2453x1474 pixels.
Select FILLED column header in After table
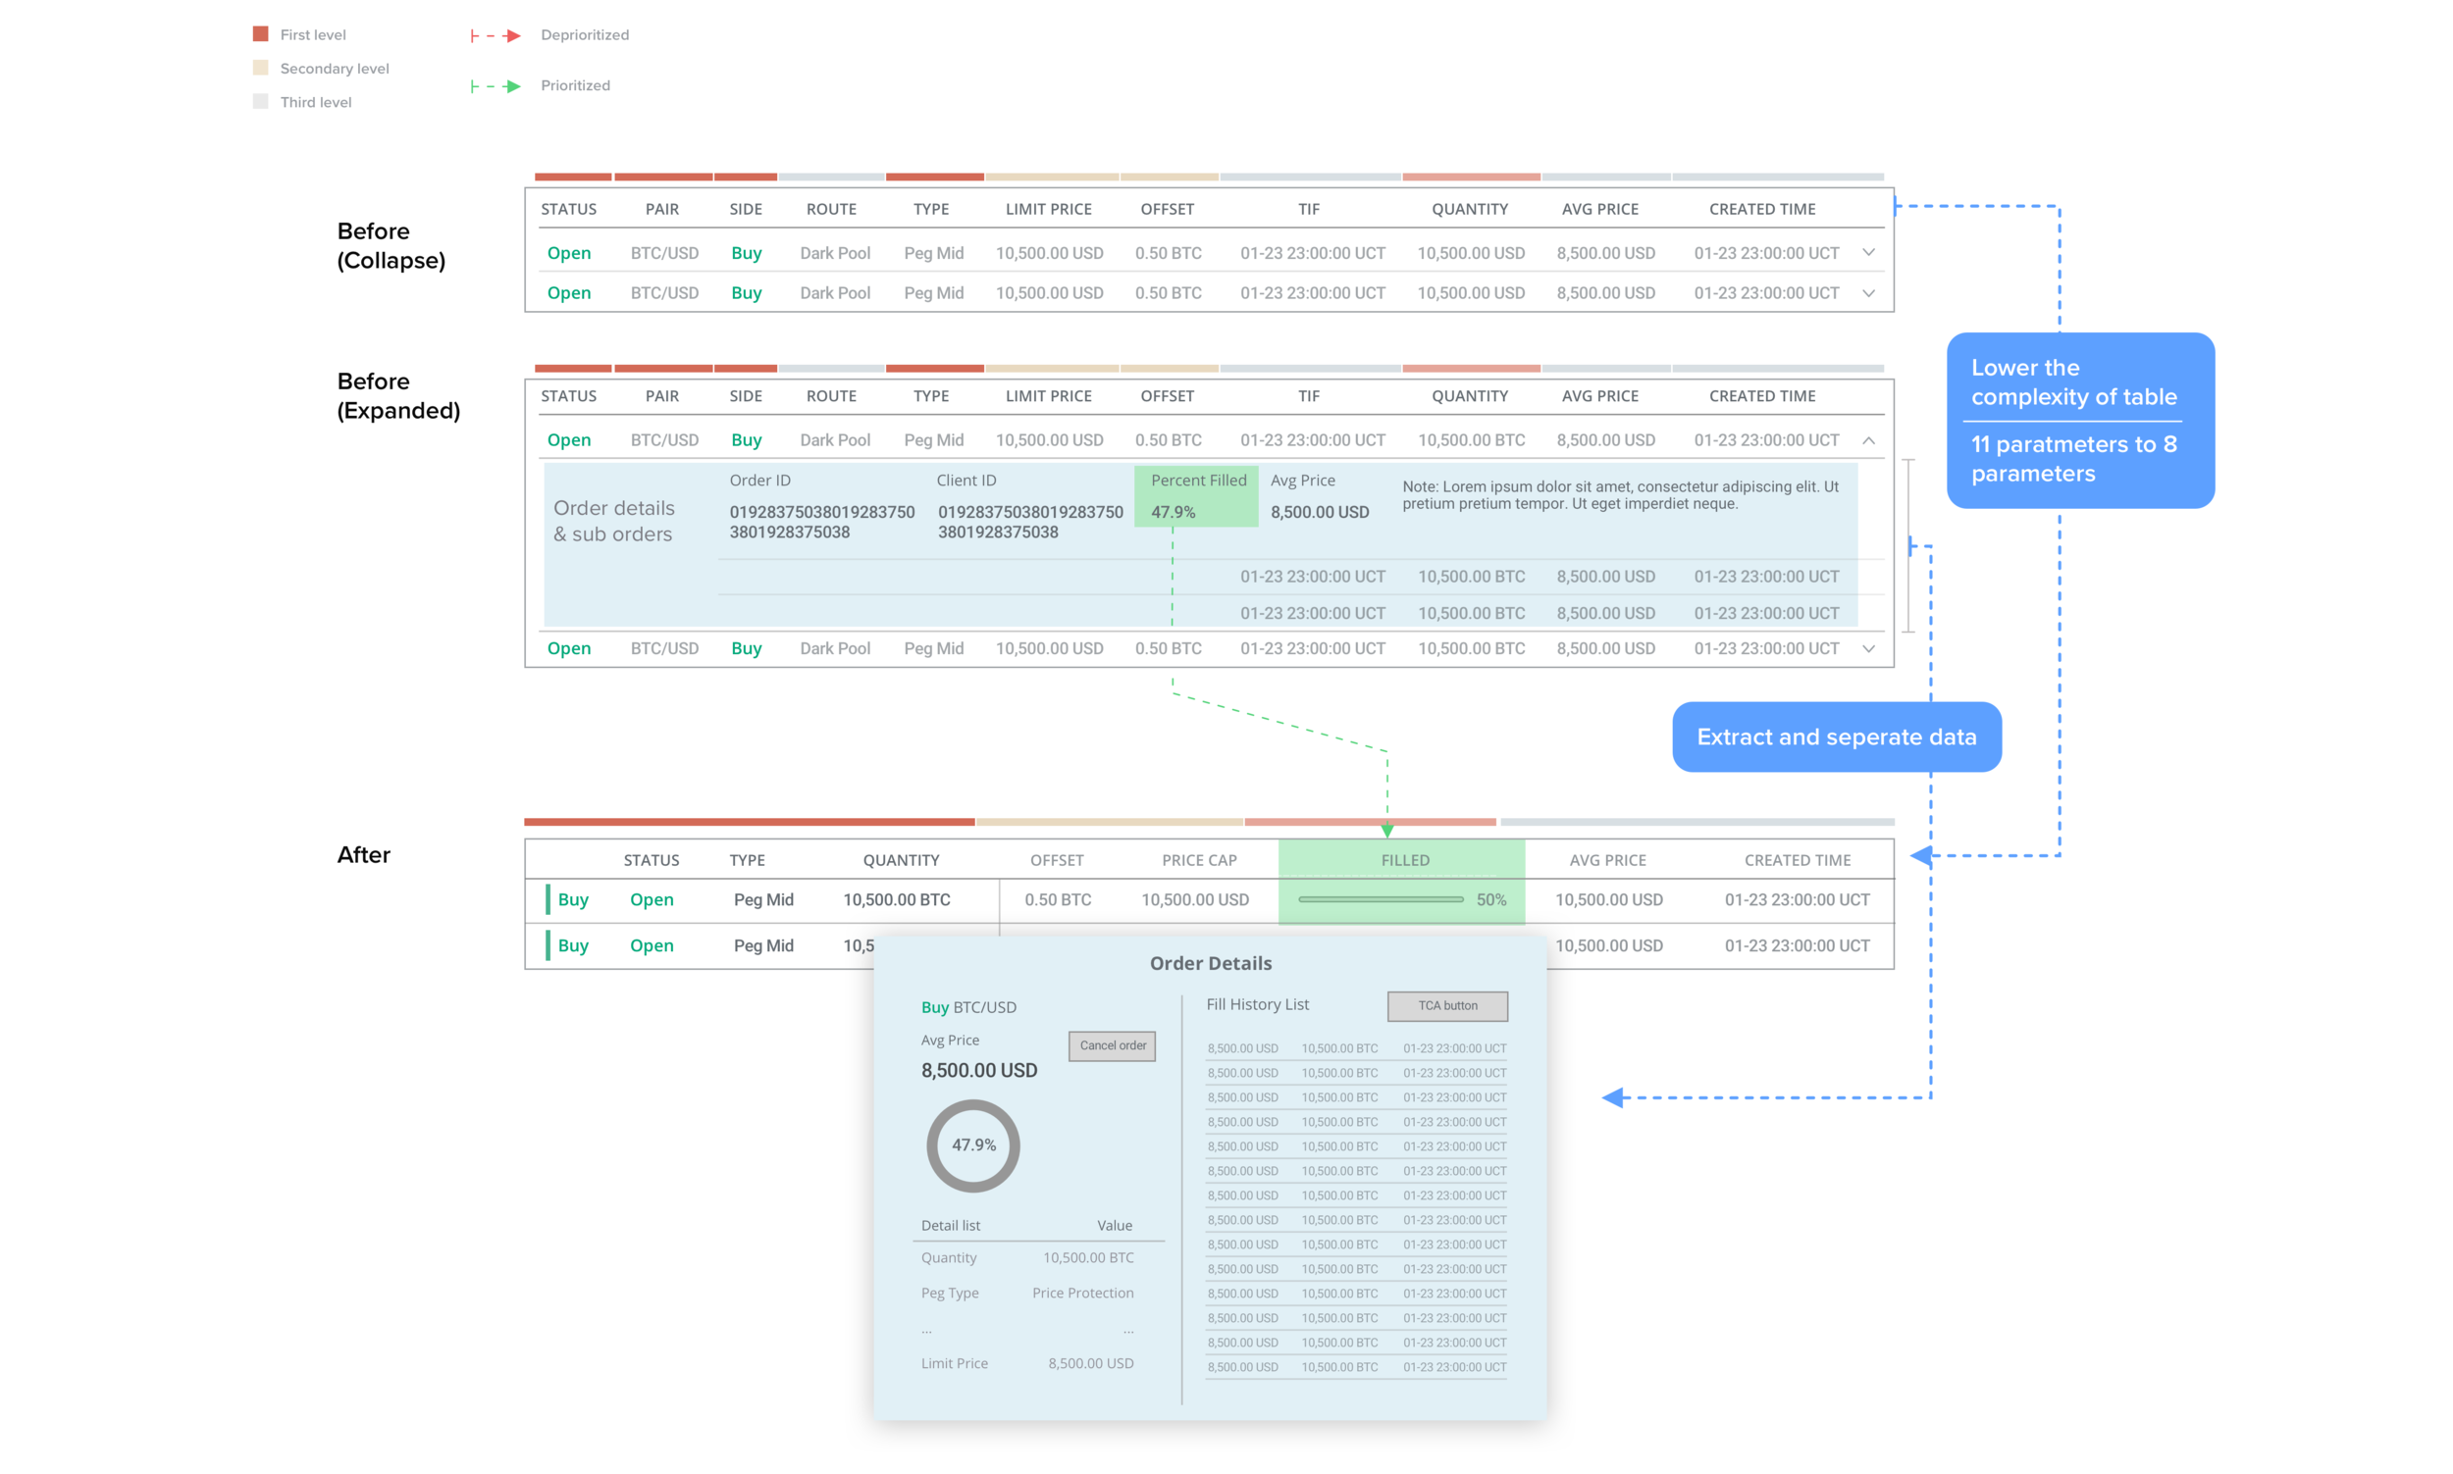point(1404,860)
